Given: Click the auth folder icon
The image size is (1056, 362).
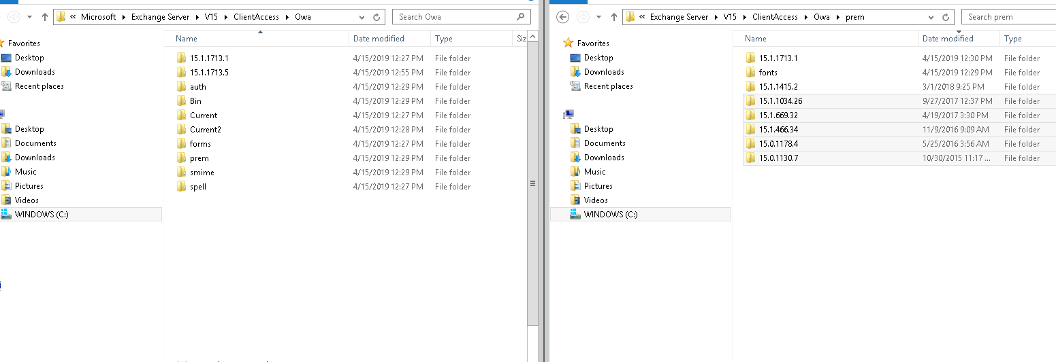Looking at the screenshot, I should [181, 86].
